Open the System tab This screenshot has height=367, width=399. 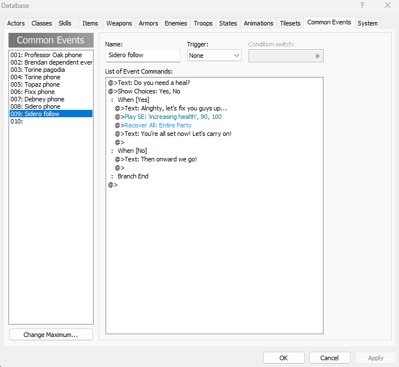click(x=367, y=23)
